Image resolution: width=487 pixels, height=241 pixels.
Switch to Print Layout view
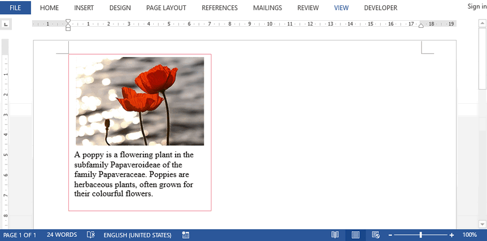(x=356, y=235)
